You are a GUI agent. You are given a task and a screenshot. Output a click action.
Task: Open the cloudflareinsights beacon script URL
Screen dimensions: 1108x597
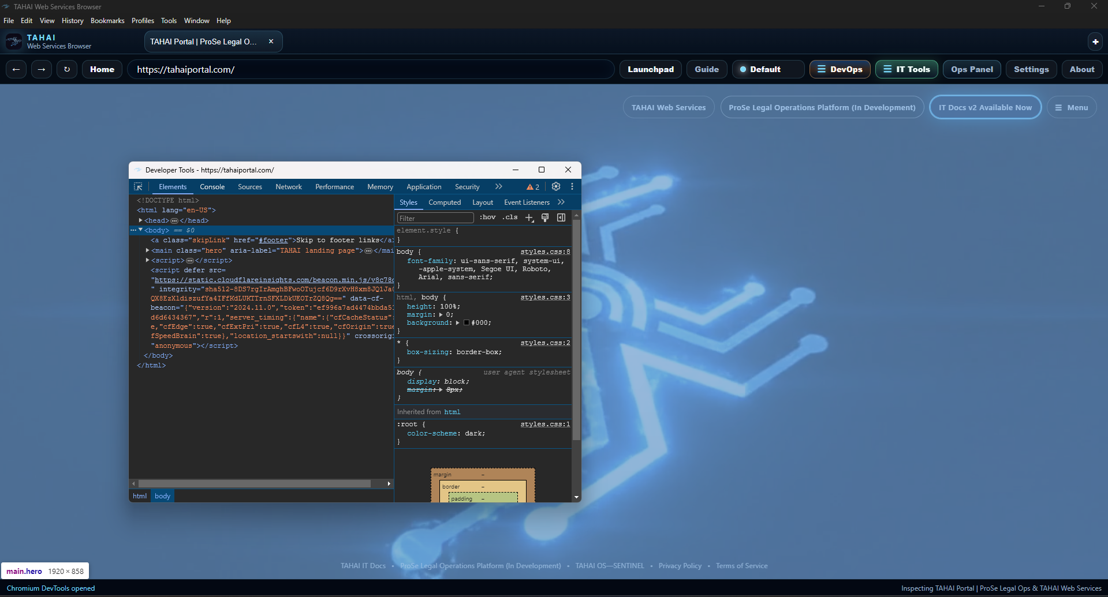(x=274, y=280)
